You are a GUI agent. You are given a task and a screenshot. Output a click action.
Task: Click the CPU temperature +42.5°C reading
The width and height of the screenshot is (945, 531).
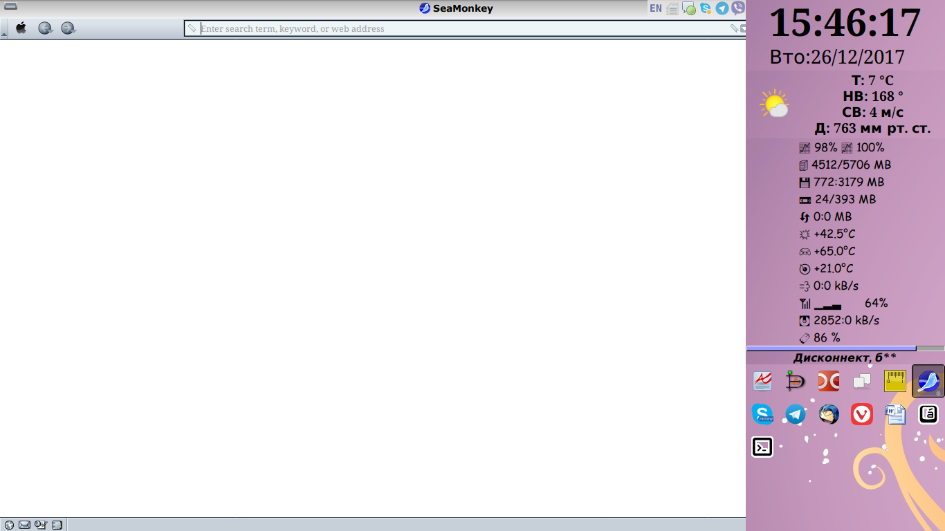(x=834, y=234)
